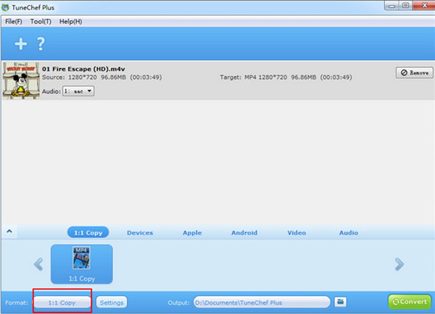Minimize the TuneChef Plus window

tap(391, 6)
